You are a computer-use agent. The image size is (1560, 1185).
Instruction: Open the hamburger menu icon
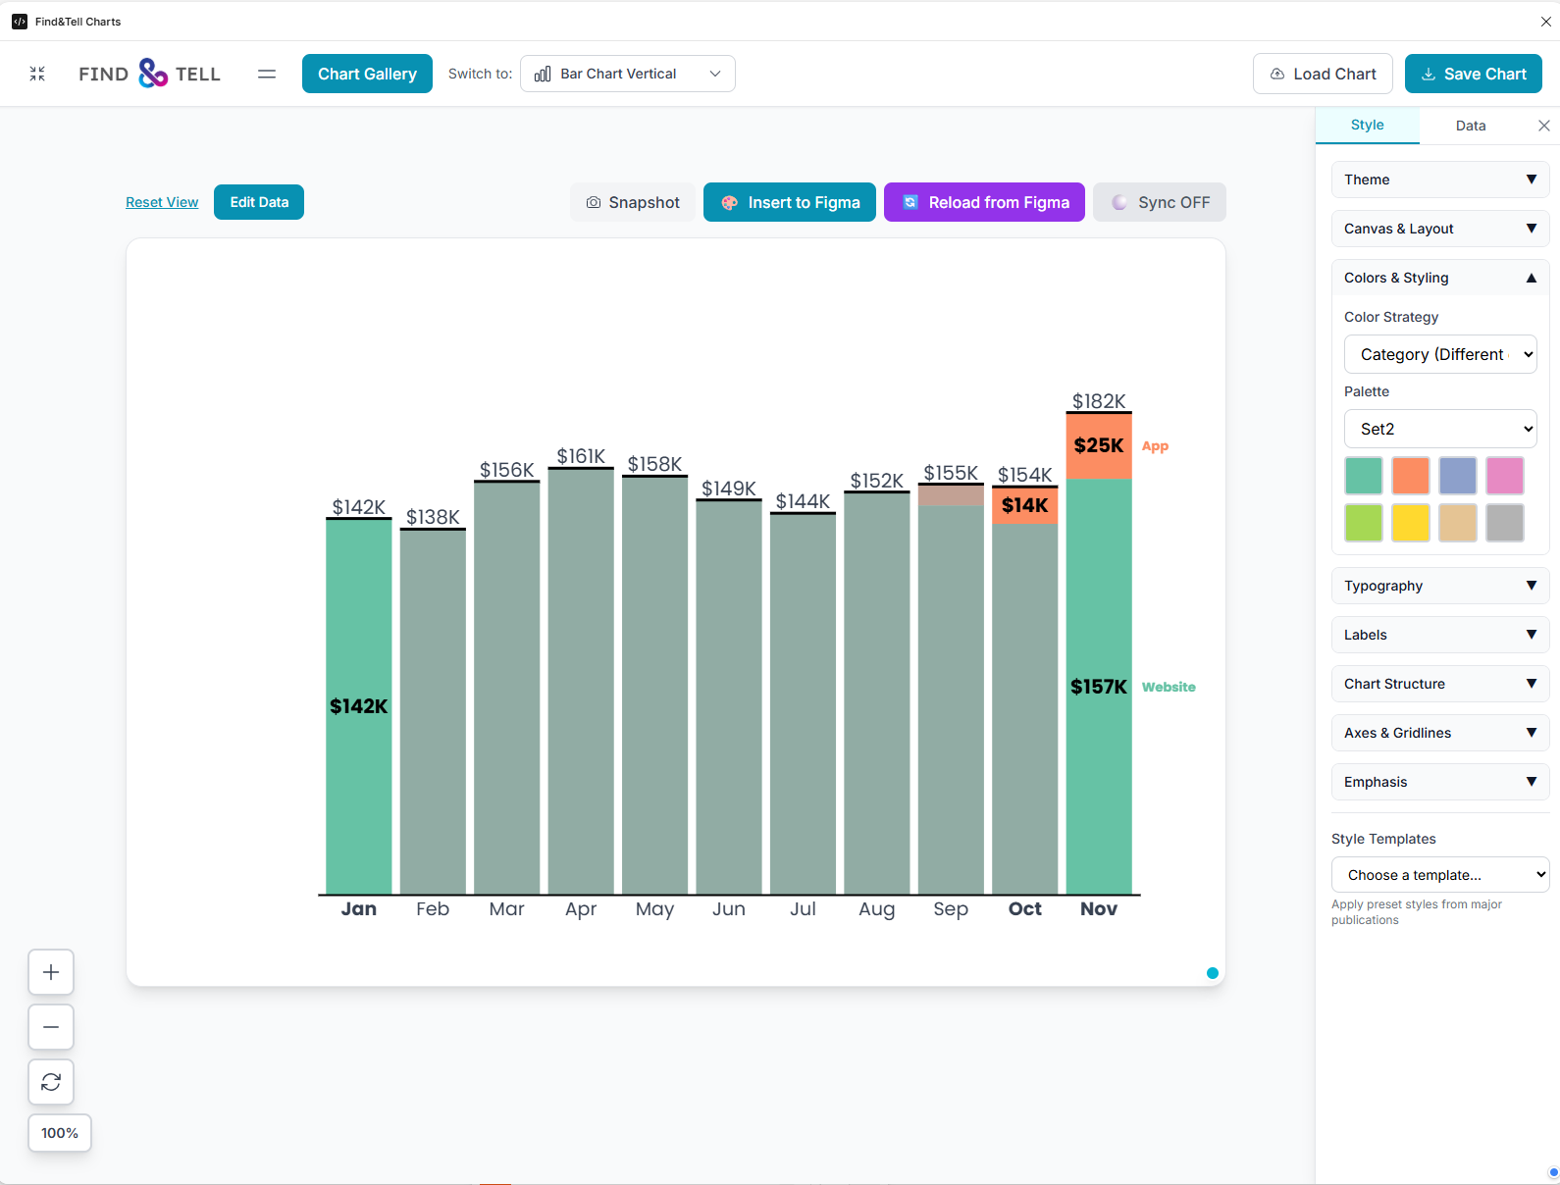[267, 74]
